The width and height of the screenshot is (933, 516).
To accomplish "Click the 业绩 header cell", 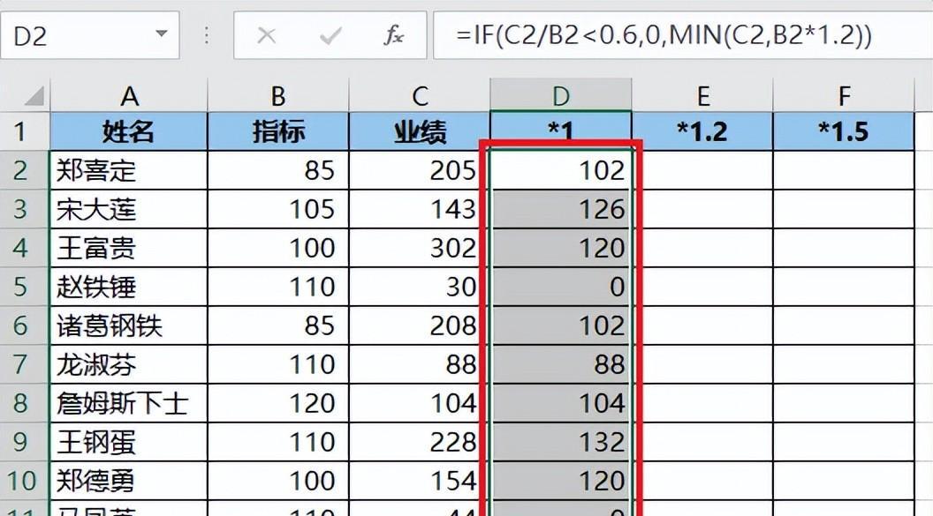I will (x=420, y=131).
